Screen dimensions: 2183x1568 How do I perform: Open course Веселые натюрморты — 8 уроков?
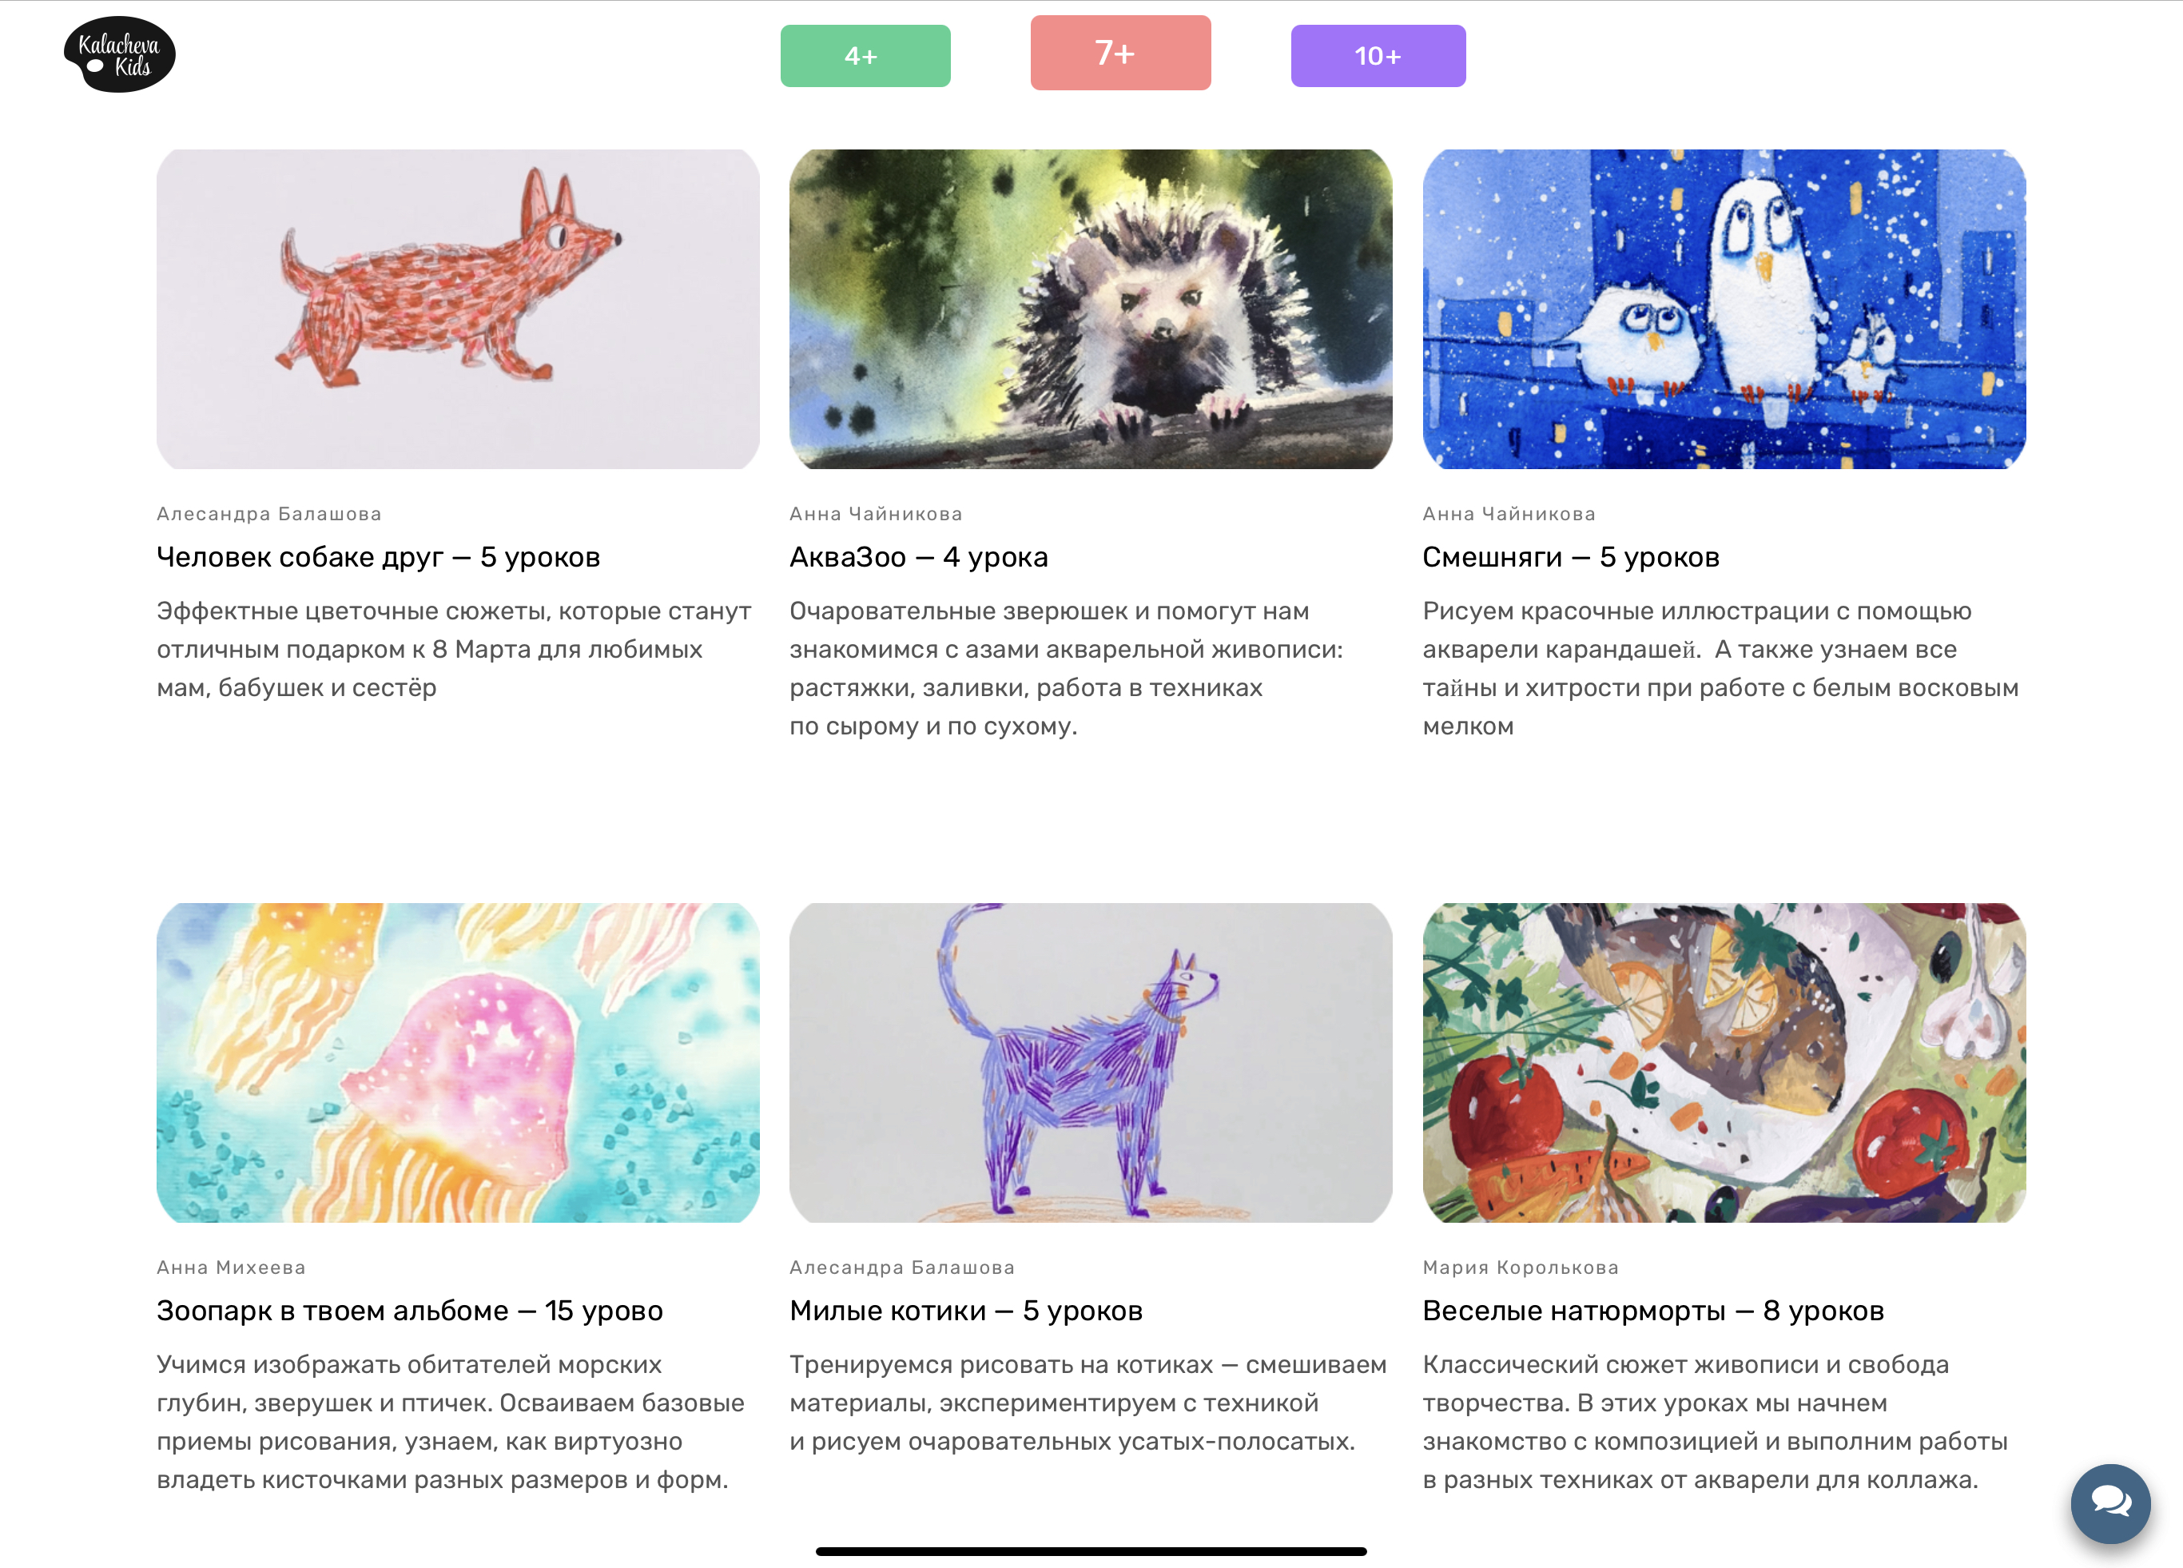coord(1652,1309)
